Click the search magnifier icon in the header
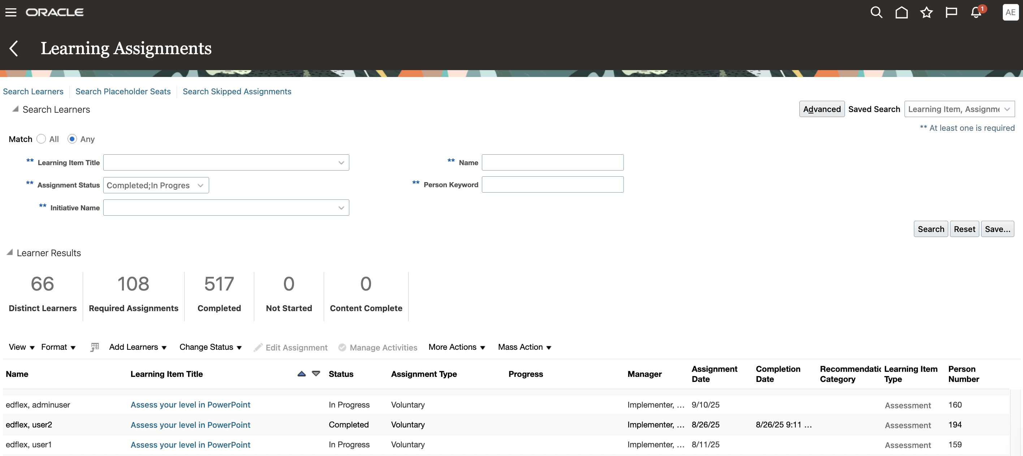Viewport: 1023px width, 456px height. point(876,12)
